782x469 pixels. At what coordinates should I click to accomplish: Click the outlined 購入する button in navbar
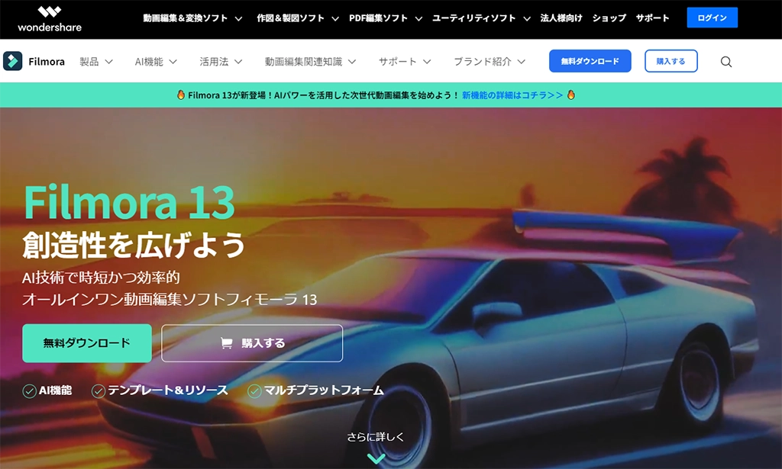point(671,61)
